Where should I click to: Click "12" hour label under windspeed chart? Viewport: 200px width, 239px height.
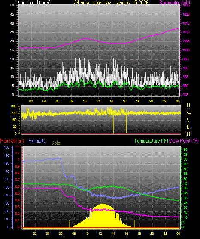coord(98,101)
